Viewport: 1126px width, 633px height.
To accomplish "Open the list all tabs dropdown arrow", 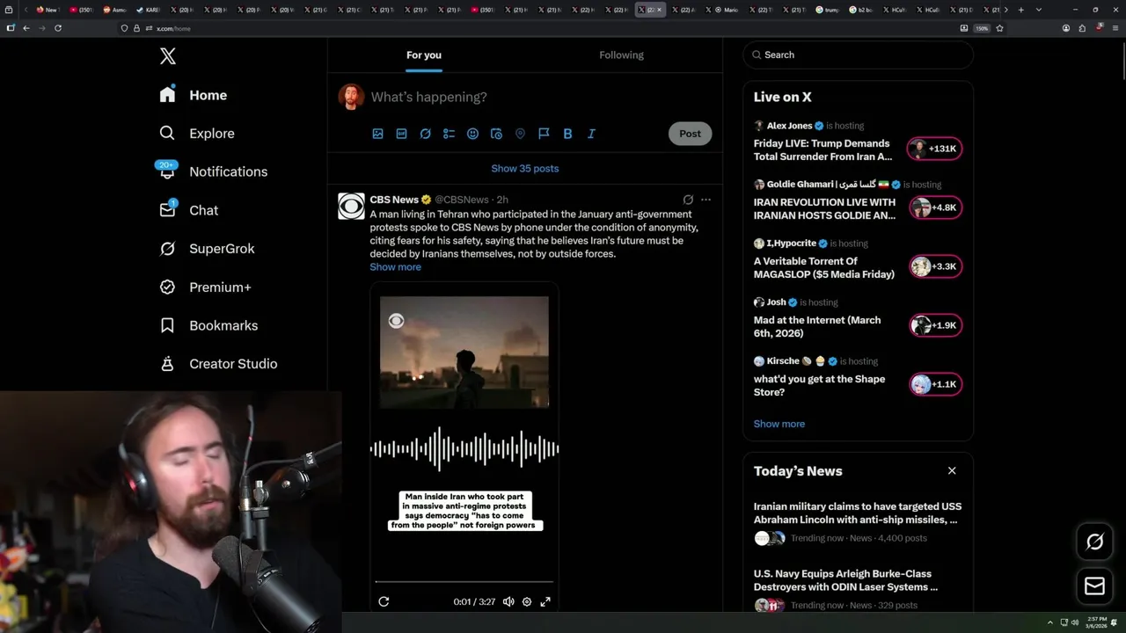I will point(1039,10).
